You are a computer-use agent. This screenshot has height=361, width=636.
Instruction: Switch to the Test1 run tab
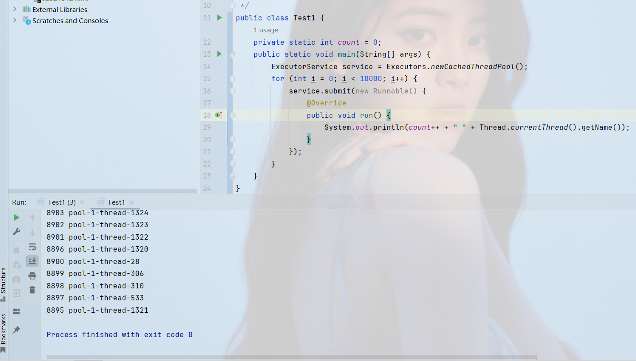[x=116, y=202]
